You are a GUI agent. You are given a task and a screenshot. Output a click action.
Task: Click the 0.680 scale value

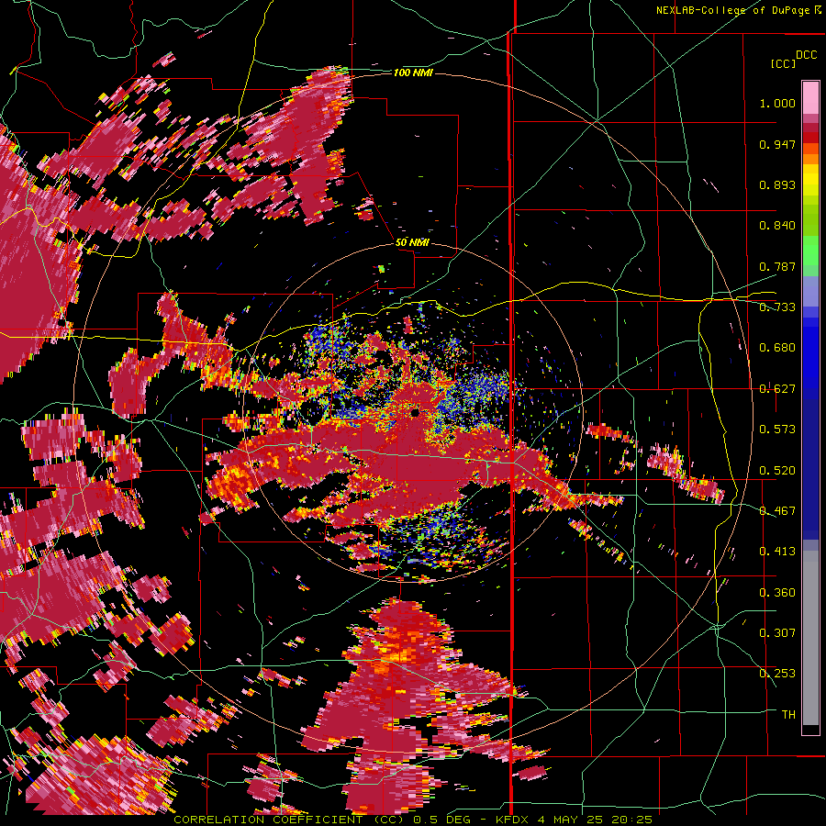[777, 348]
